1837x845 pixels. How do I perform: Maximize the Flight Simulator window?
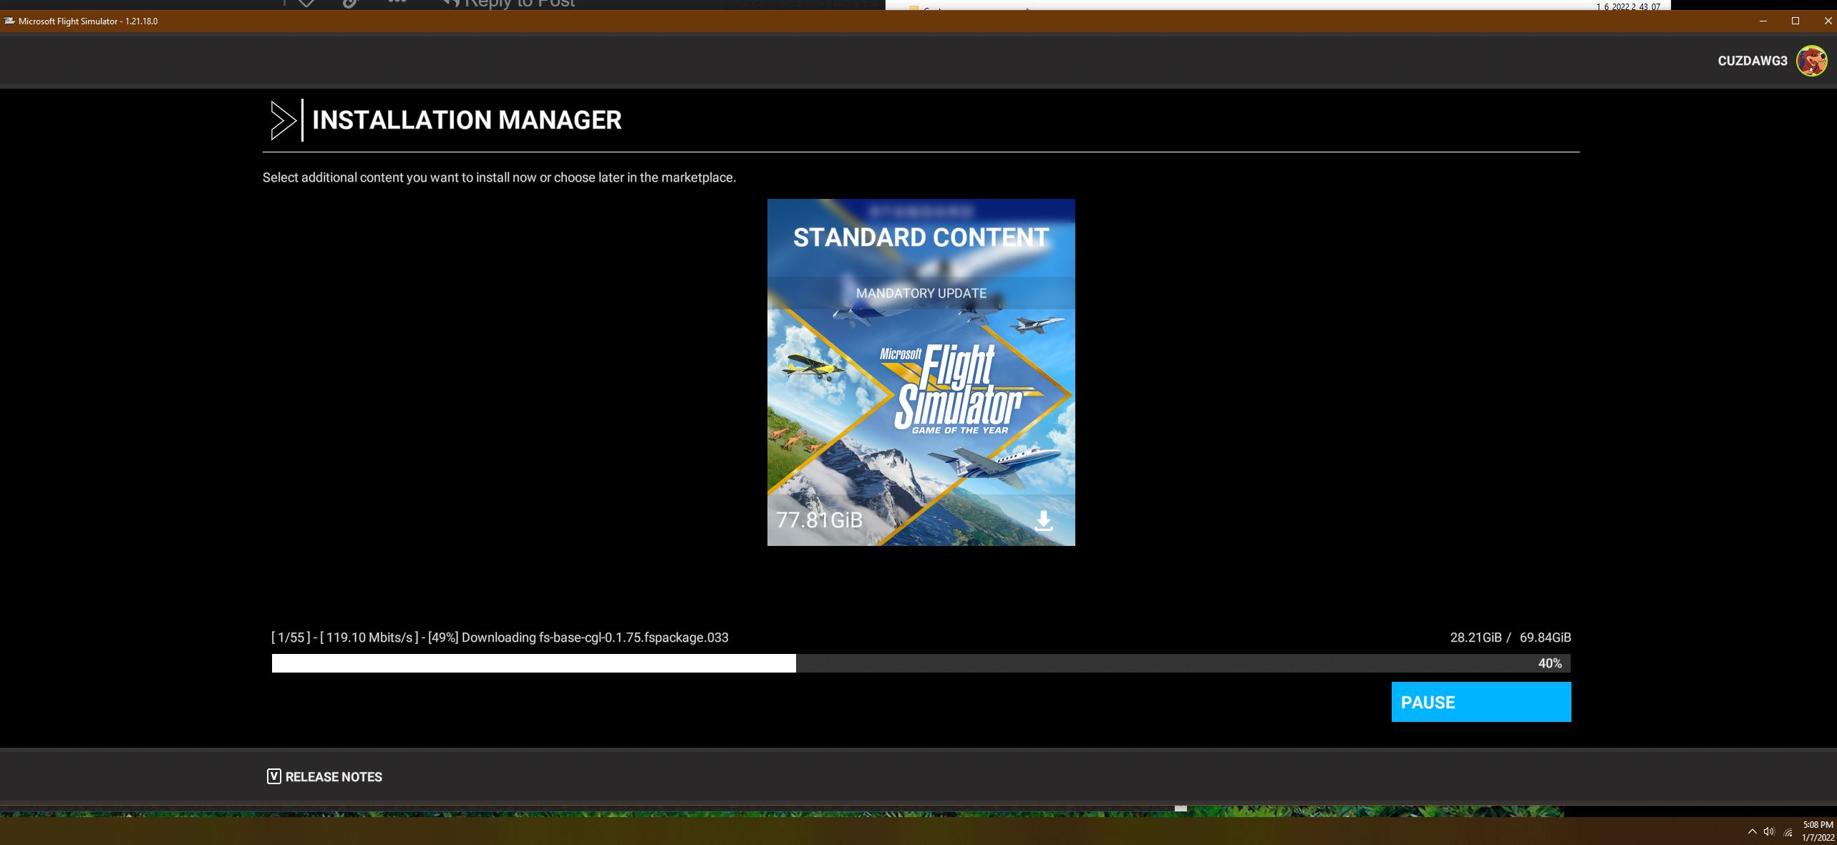coord(1795,21)
